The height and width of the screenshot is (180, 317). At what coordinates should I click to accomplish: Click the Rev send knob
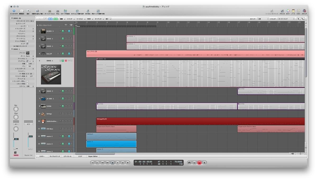(x=16, y=109)
